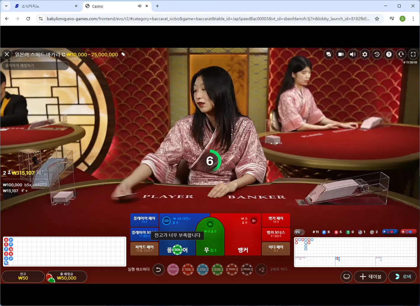The height and width of the screenshot is (306, 420).
Task: Select the 500k black chip
Action: tap(247, 270)
